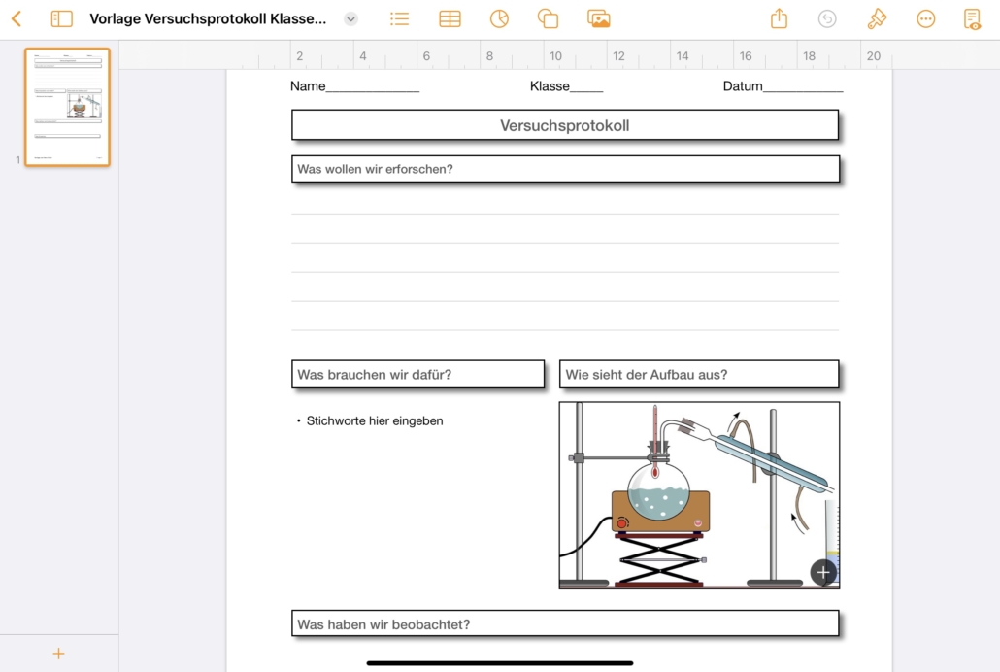Image resolution: width=1000 pixels, height=672 pixels.
Task: Add a new page with plus button
Action: pos(58,654)
